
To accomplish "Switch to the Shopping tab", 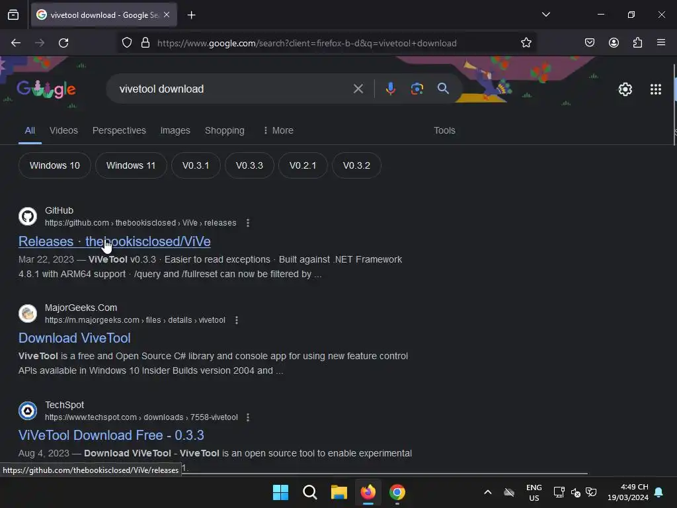I will [225, 130].
